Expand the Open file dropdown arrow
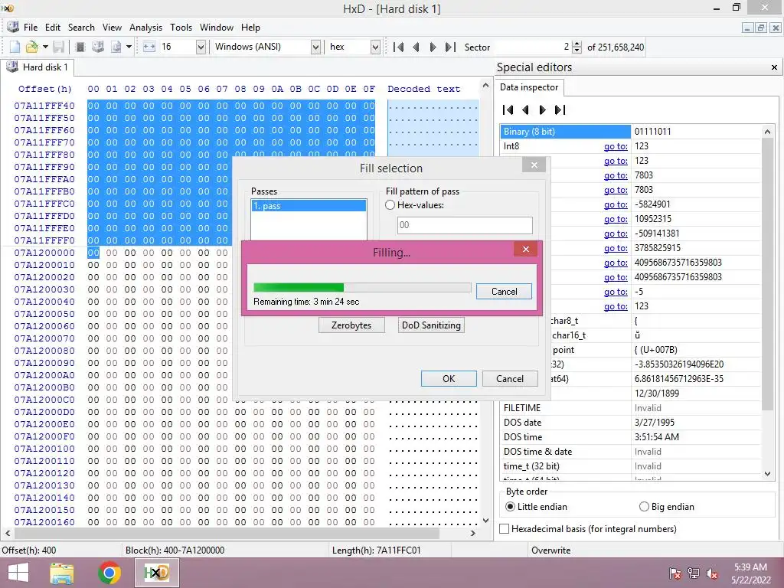This screenshot has width=784, height=588. (45, 47)
